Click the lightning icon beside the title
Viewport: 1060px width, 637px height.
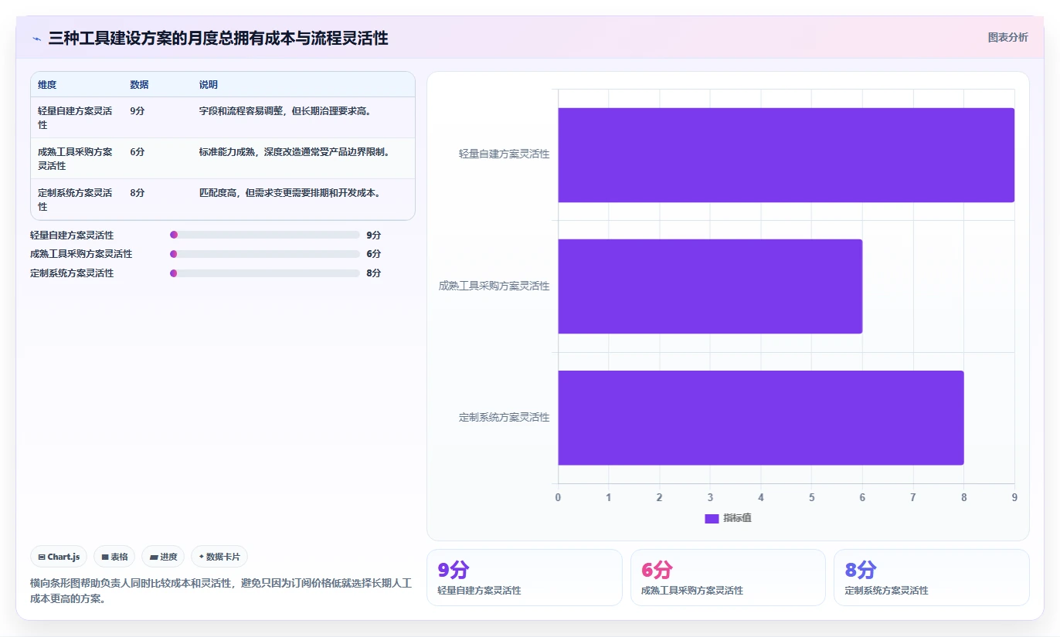tap(36, 38)
